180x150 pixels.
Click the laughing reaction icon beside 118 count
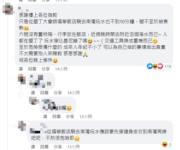[x=155, y=66]
